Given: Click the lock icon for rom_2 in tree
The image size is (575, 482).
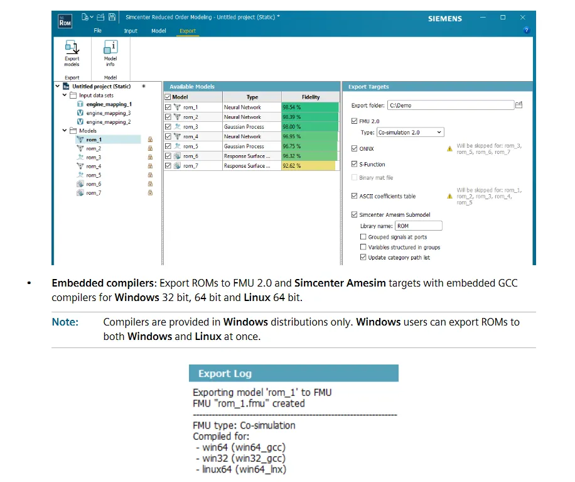Looking at the screenshot, I should coord(150,148).
